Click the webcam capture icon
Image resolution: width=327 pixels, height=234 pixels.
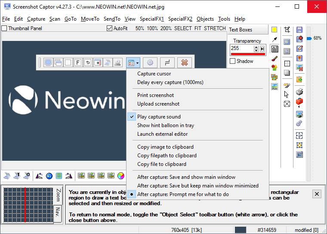[117, 62]
